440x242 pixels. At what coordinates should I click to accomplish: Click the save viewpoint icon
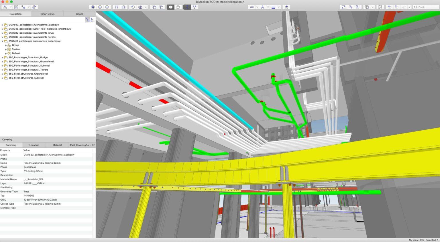click(380, 7)
